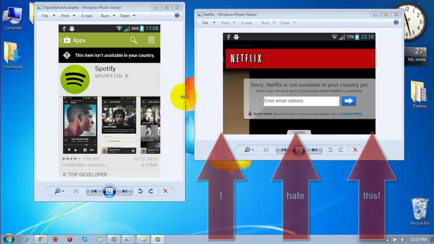Rotate counterclockwise in Netflix window
This screenshot has height=244, width=434.
[x=330, y=150]
